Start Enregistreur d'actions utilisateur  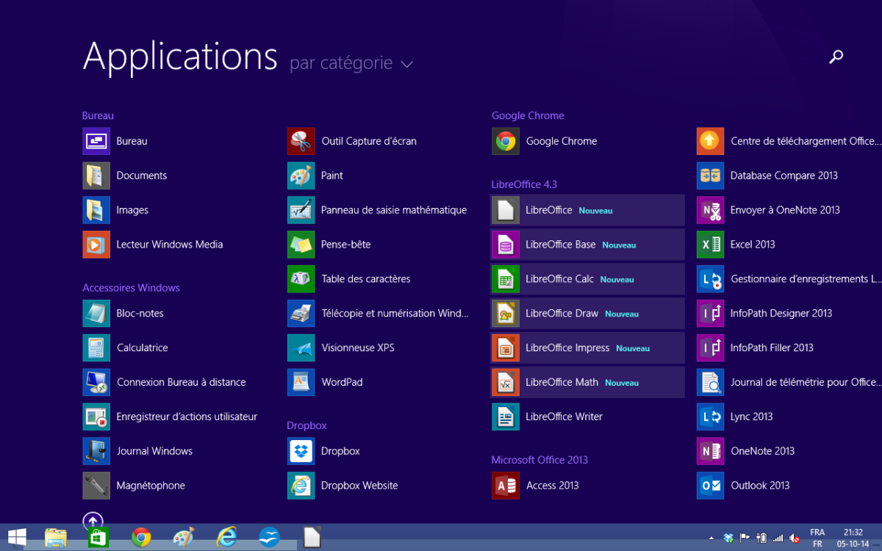point(171,417)
